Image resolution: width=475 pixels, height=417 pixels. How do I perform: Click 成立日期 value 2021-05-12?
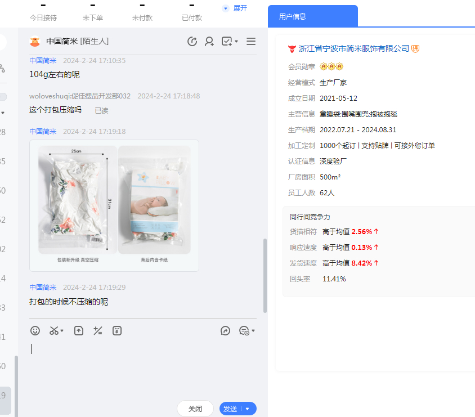click(338, 98)
